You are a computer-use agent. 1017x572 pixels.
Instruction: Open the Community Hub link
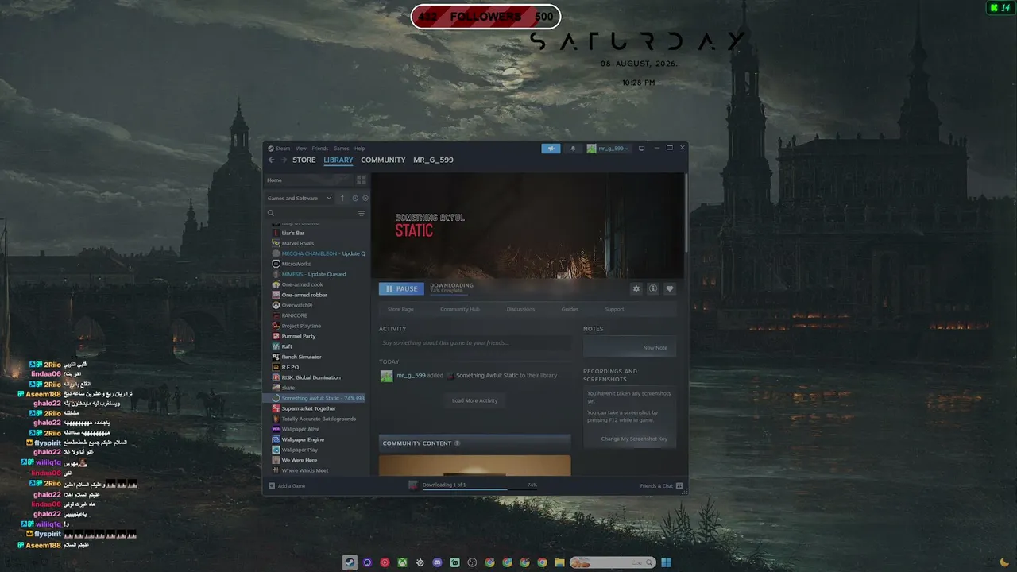[x=460, y=309]
